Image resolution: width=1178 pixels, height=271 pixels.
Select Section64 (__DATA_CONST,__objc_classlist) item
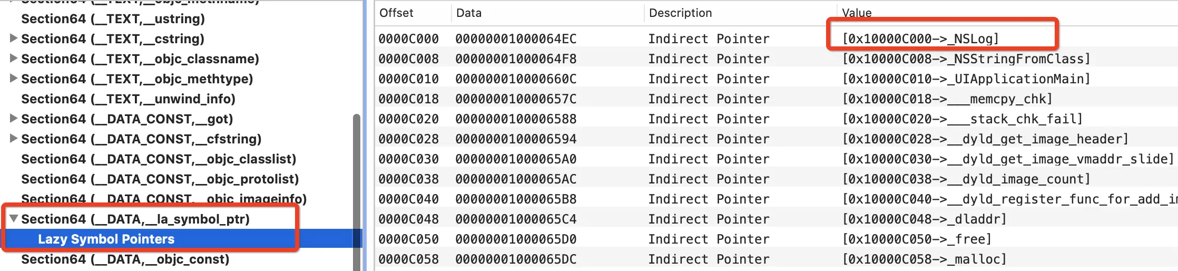(x=158, y=159)
